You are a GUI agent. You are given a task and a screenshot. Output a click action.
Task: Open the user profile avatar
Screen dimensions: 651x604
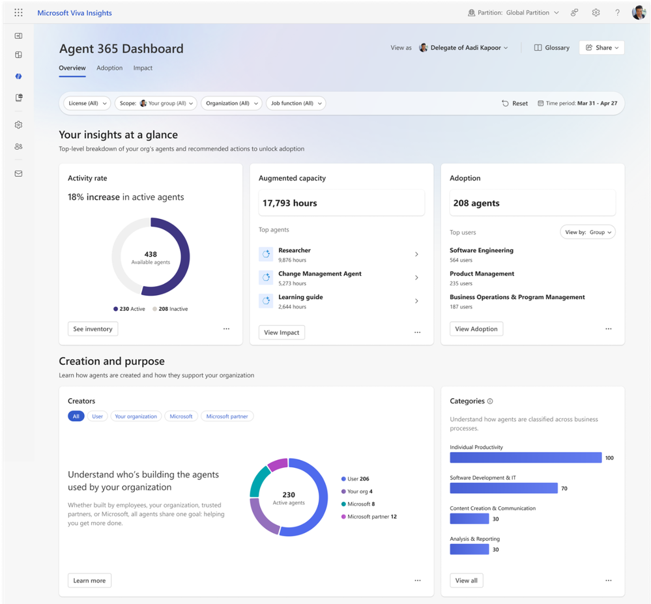point(639,12)
